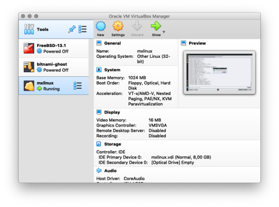Click the Storage section disk icon
Screen dimensions: 279x207
coord(99,144)
